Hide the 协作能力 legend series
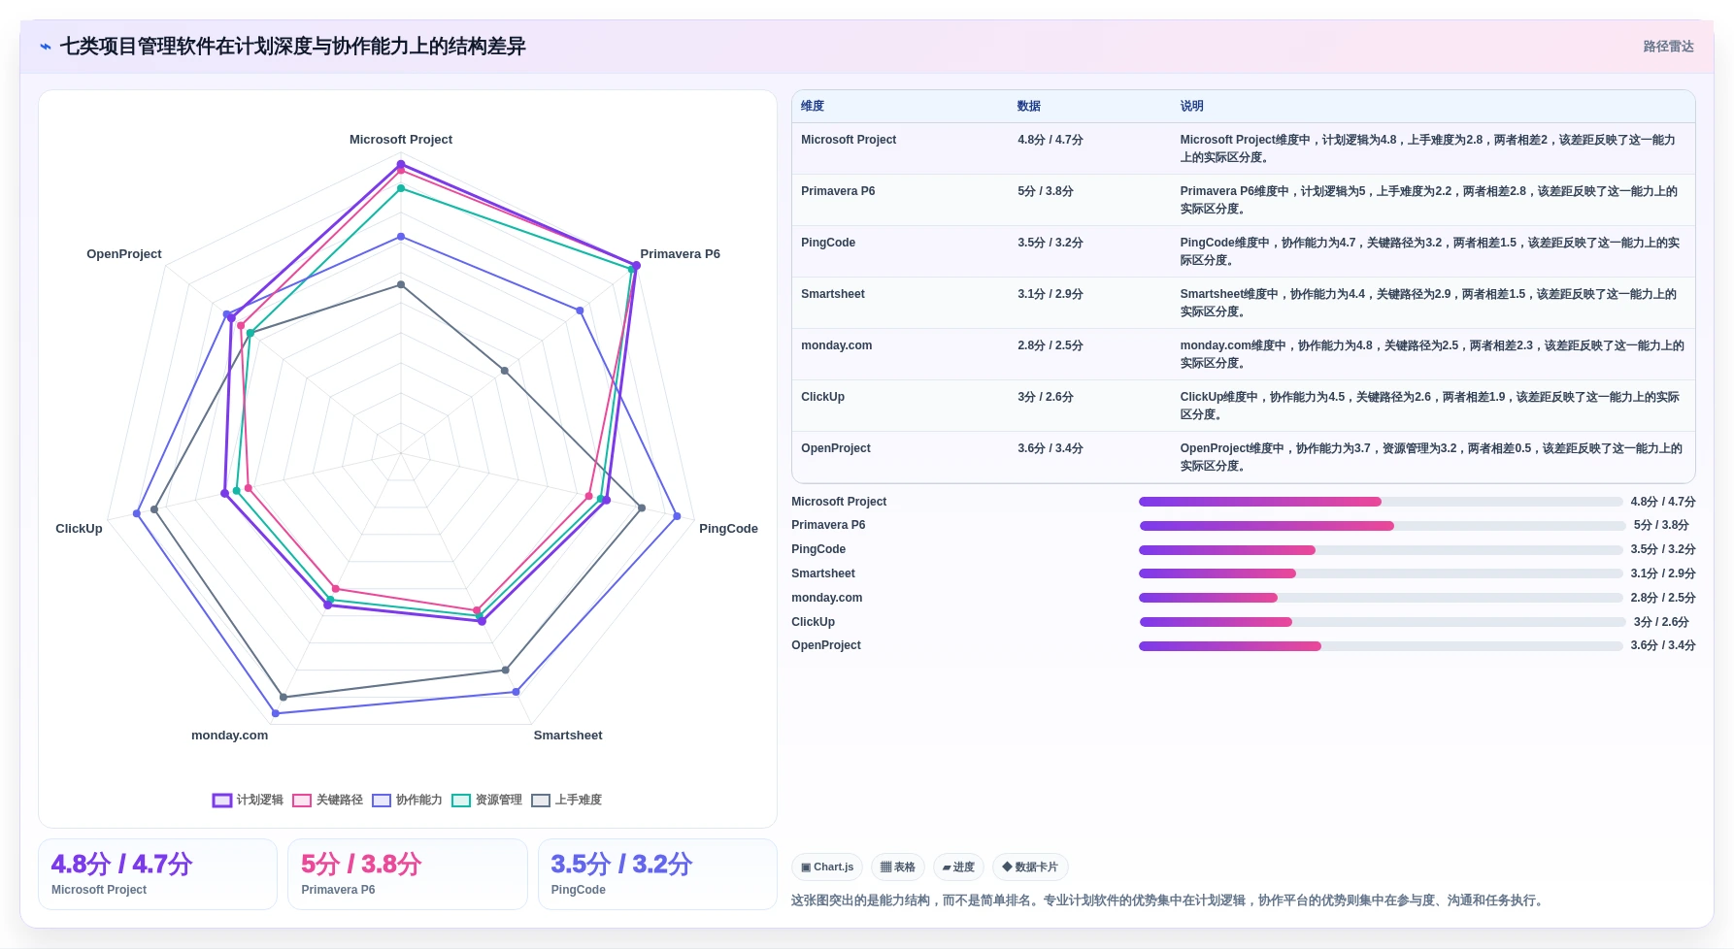This screenshot has height=949, width=1734. coord(408,800)
